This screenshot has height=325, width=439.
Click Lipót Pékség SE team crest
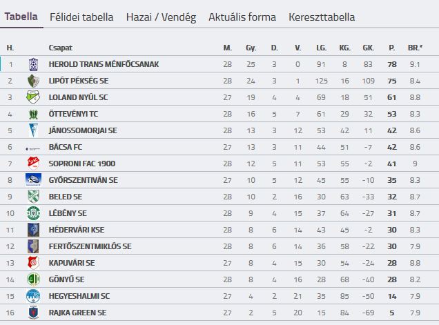pyautogui.click(x=33, y=81)
